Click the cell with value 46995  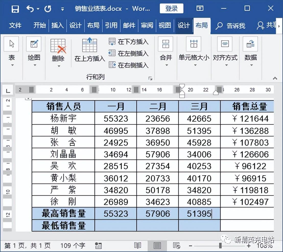pos(116,130)
